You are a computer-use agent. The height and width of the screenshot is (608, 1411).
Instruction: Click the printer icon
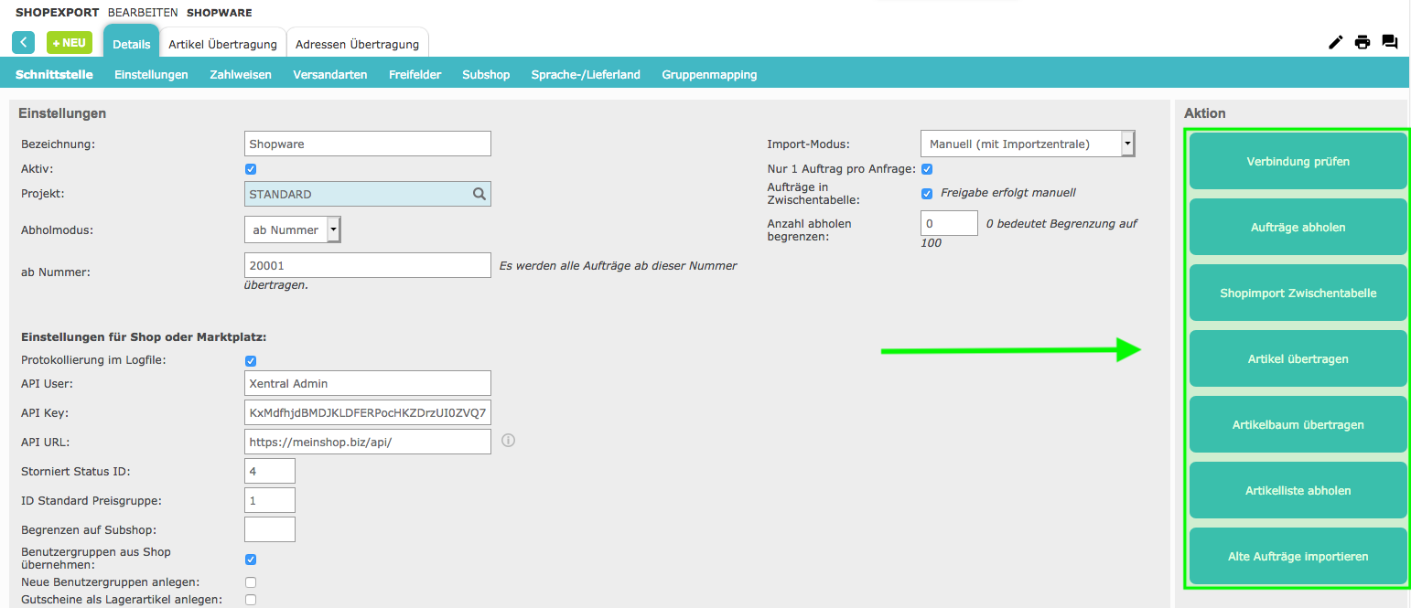1363,42
